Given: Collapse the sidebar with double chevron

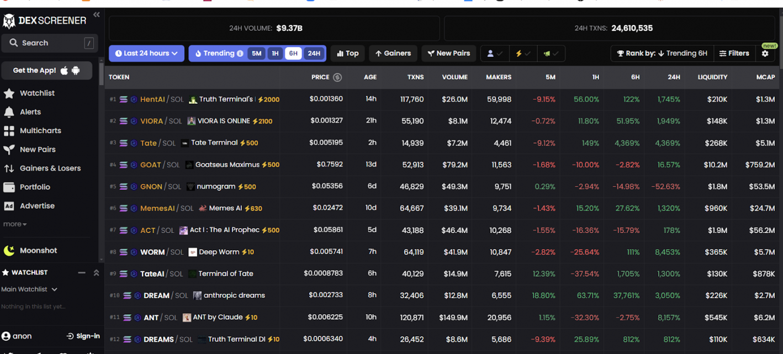Looking at the screenshot, I should 97,15.
